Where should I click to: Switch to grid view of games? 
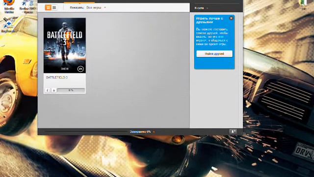(x=48, y=8)
